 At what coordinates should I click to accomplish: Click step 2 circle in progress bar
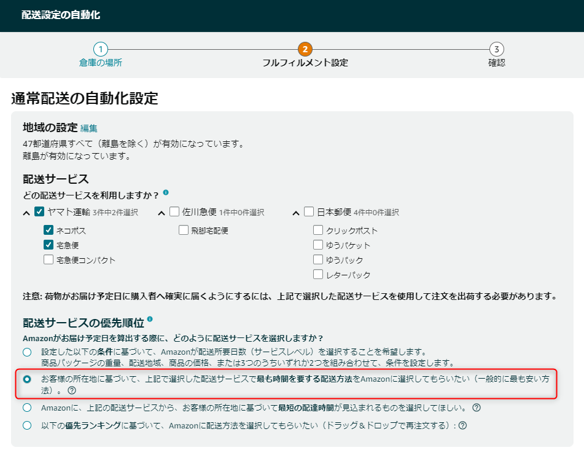305,49
